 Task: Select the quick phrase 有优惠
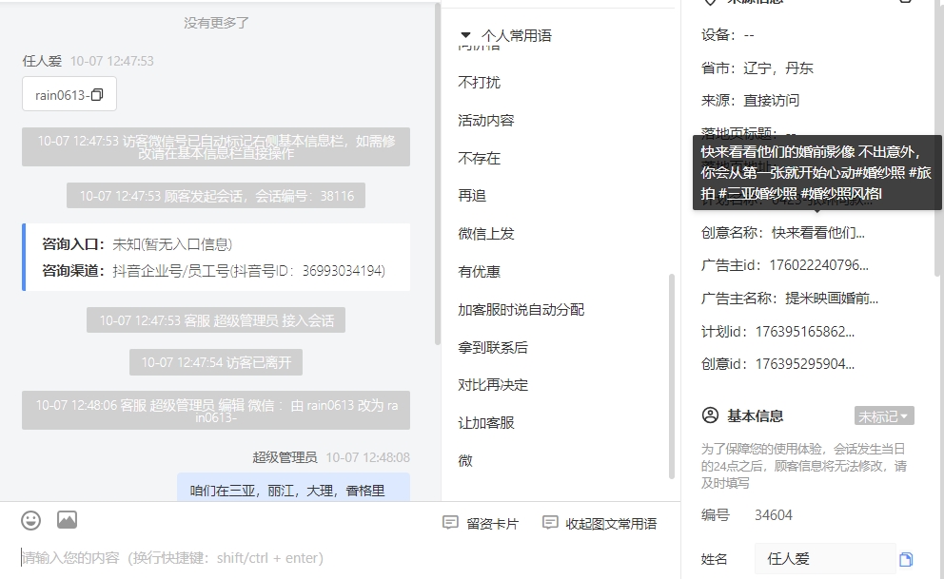[x=480, y=272]
